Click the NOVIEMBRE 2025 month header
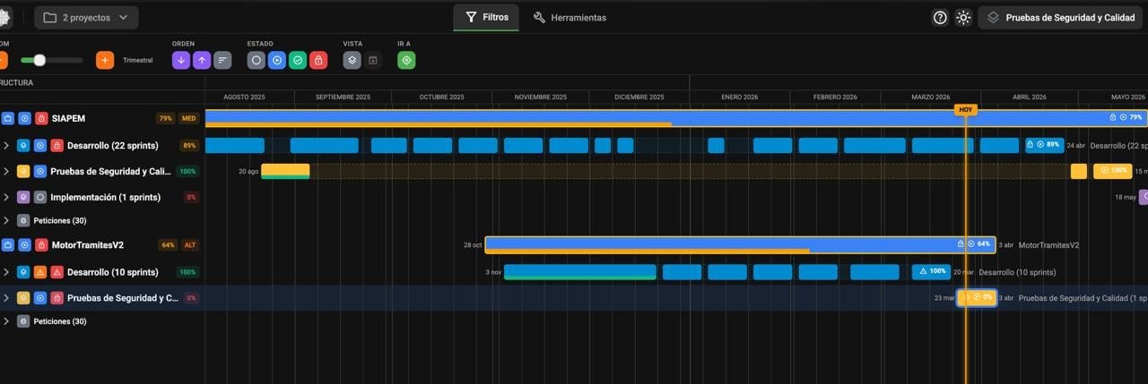The height and width of the screenshot is (384, 1148). pyautogui.click(x=539, y=97)
